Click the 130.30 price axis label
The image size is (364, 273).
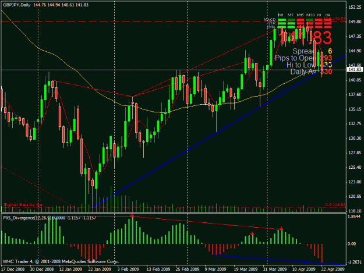click(x=355, y=138)
